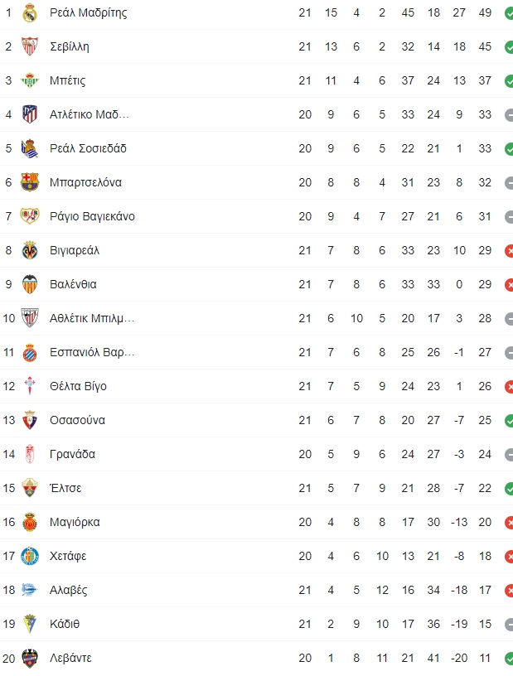Open the Θέλτα Βίγο team page
The height and width of the screenshot is (676, 513).
pos(78,386)
